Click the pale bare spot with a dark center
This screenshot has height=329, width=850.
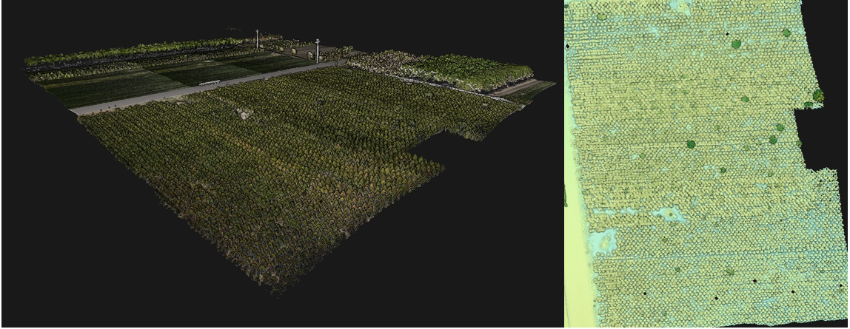coord(672,215)
